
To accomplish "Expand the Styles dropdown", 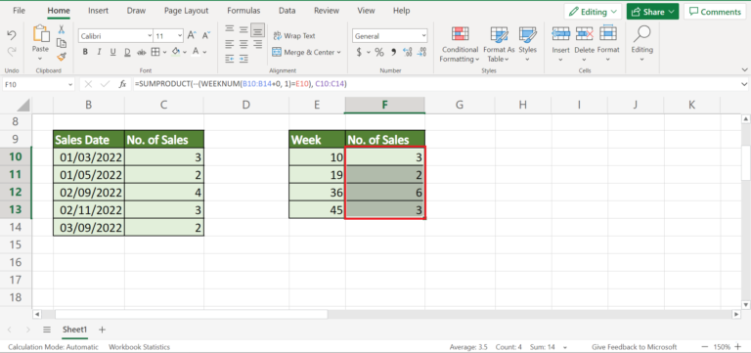I will pyautogui.click(x=527, y=59).
